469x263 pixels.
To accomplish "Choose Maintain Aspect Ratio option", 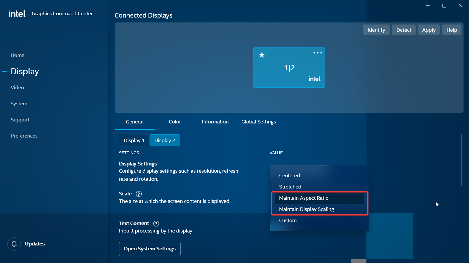I will [x=319, y=198].
